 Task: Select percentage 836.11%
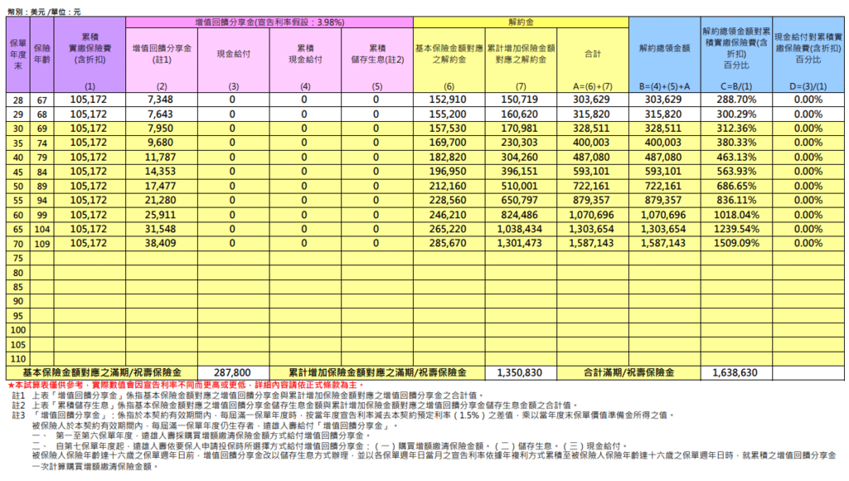tap(736, 201)
